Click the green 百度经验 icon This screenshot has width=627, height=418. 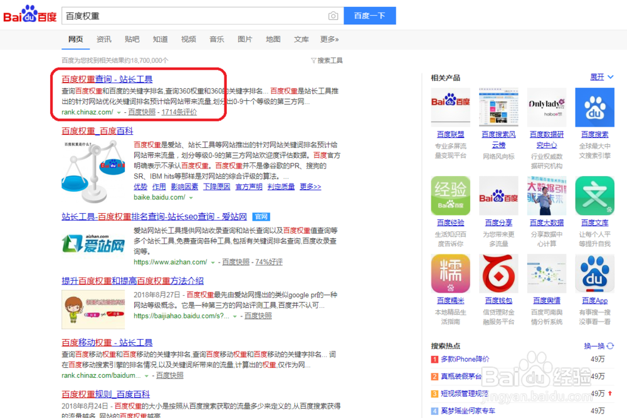coord(450,196)
